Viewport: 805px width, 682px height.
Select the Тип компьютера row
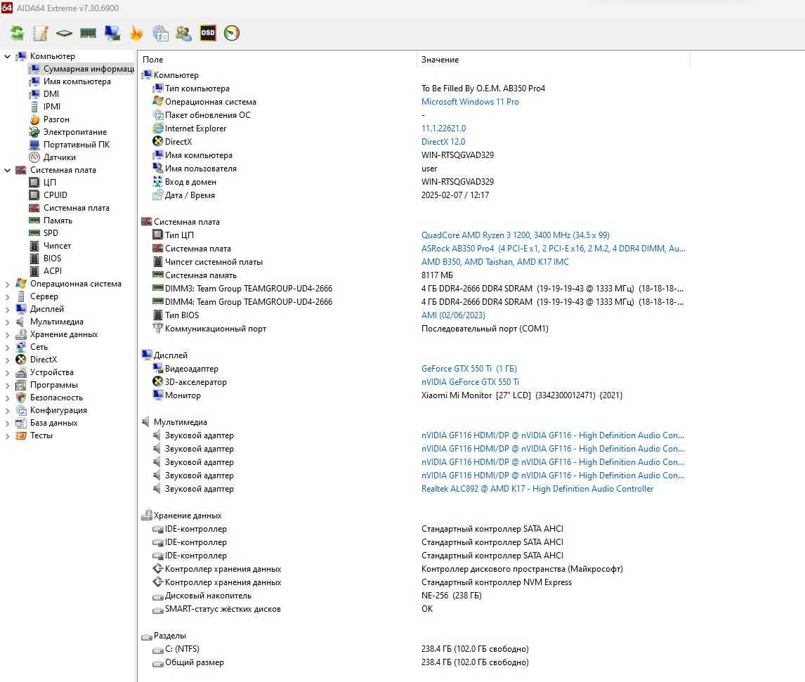[414, 88]
